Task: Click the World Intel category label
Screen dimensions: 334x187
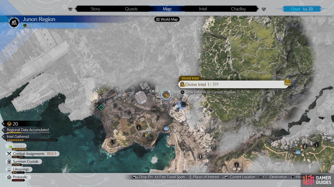Action: [190, 78]
